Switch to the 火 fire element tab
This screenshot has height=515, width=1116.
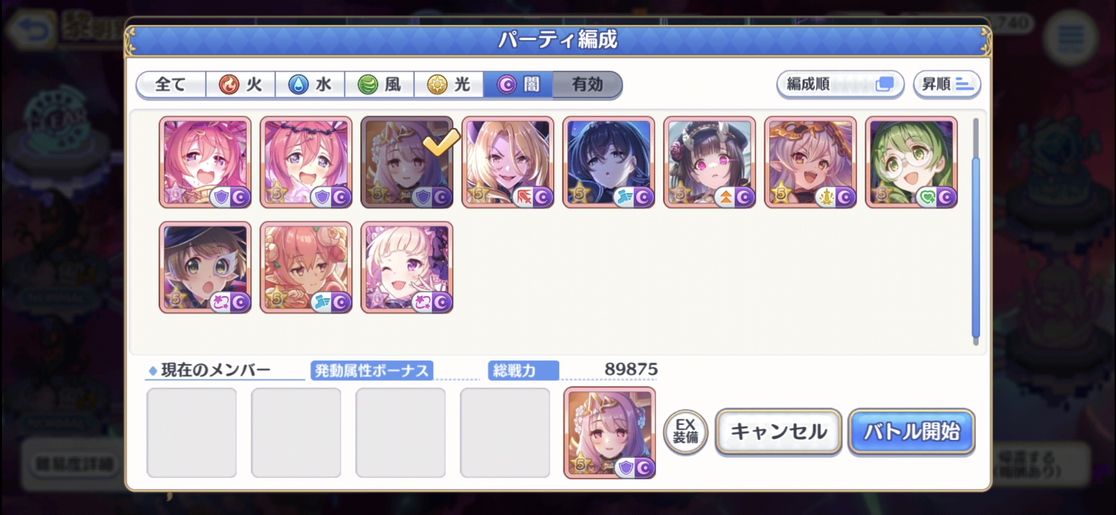click(x=240, y=85)
